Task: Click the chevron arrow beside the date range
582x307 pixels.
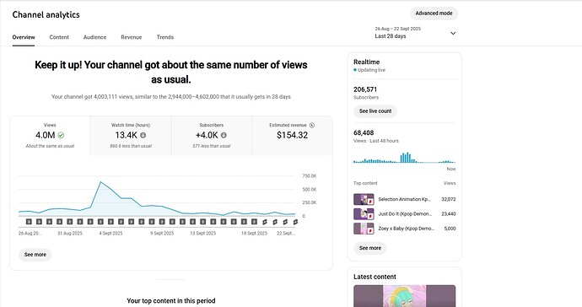Action: (x=453, y=33)
